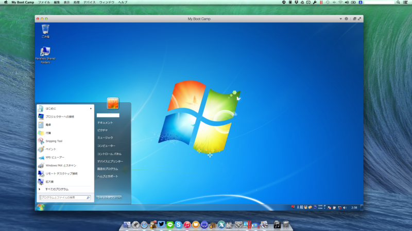
Task: Click the Windows tray volume speaker icon
Action: (345, 207)
